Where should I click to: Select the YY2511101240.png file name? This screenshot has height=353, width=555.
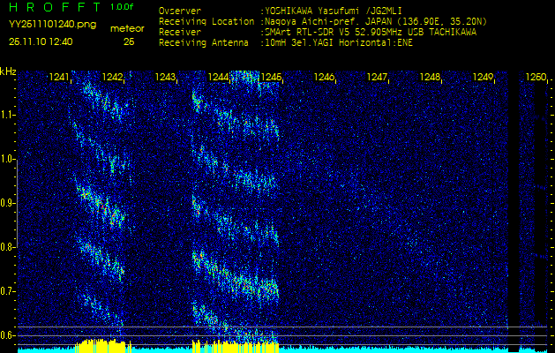(52, 25)
